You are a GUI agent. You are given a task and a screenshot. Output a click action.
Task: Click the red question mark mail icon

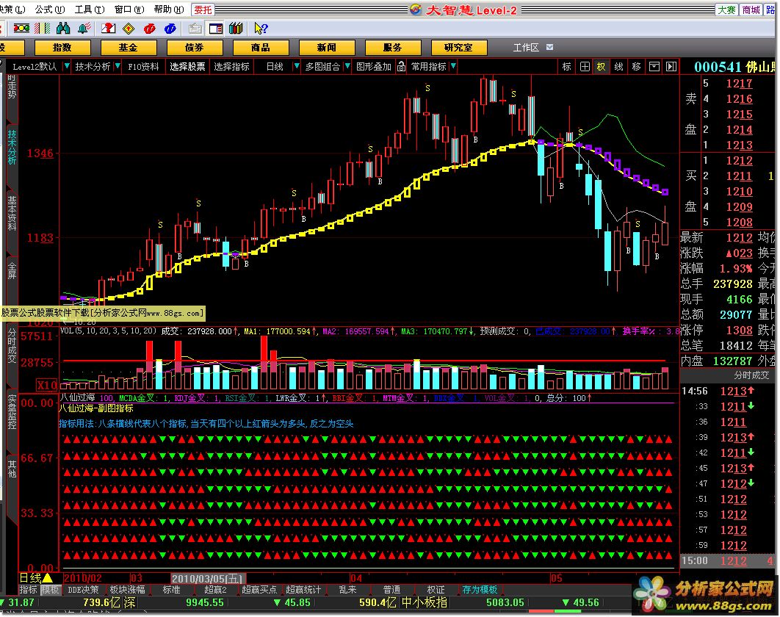(108, 29)
